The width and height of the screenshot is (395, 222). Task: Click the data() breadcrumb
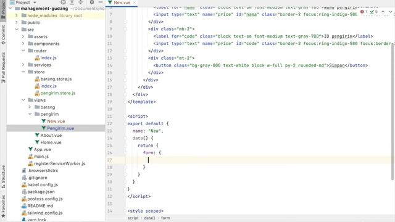(149, 218)
